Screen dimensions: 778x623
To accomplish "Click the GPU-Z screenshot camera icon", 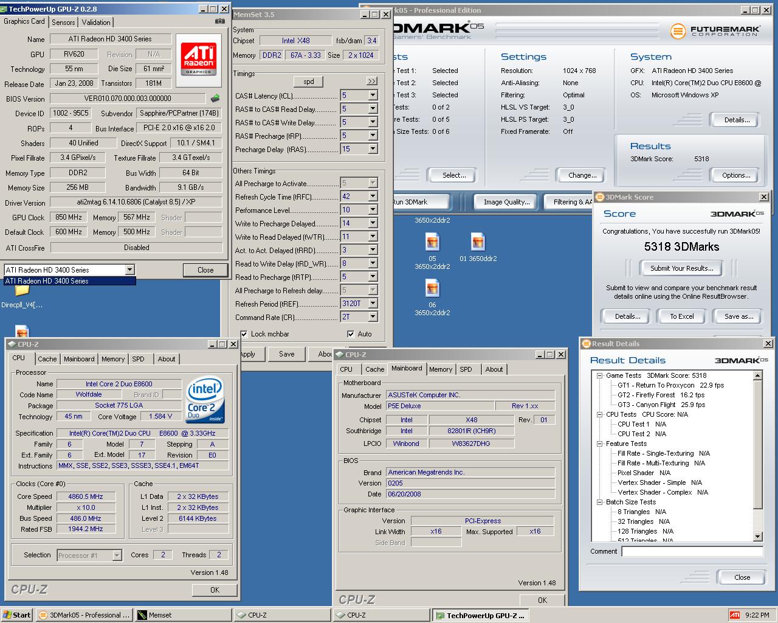I will (x=220, y=21).
